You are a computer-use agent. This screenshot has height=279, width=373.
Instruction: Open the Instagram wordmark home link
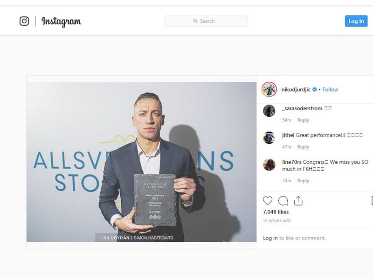tap(61, 21)
